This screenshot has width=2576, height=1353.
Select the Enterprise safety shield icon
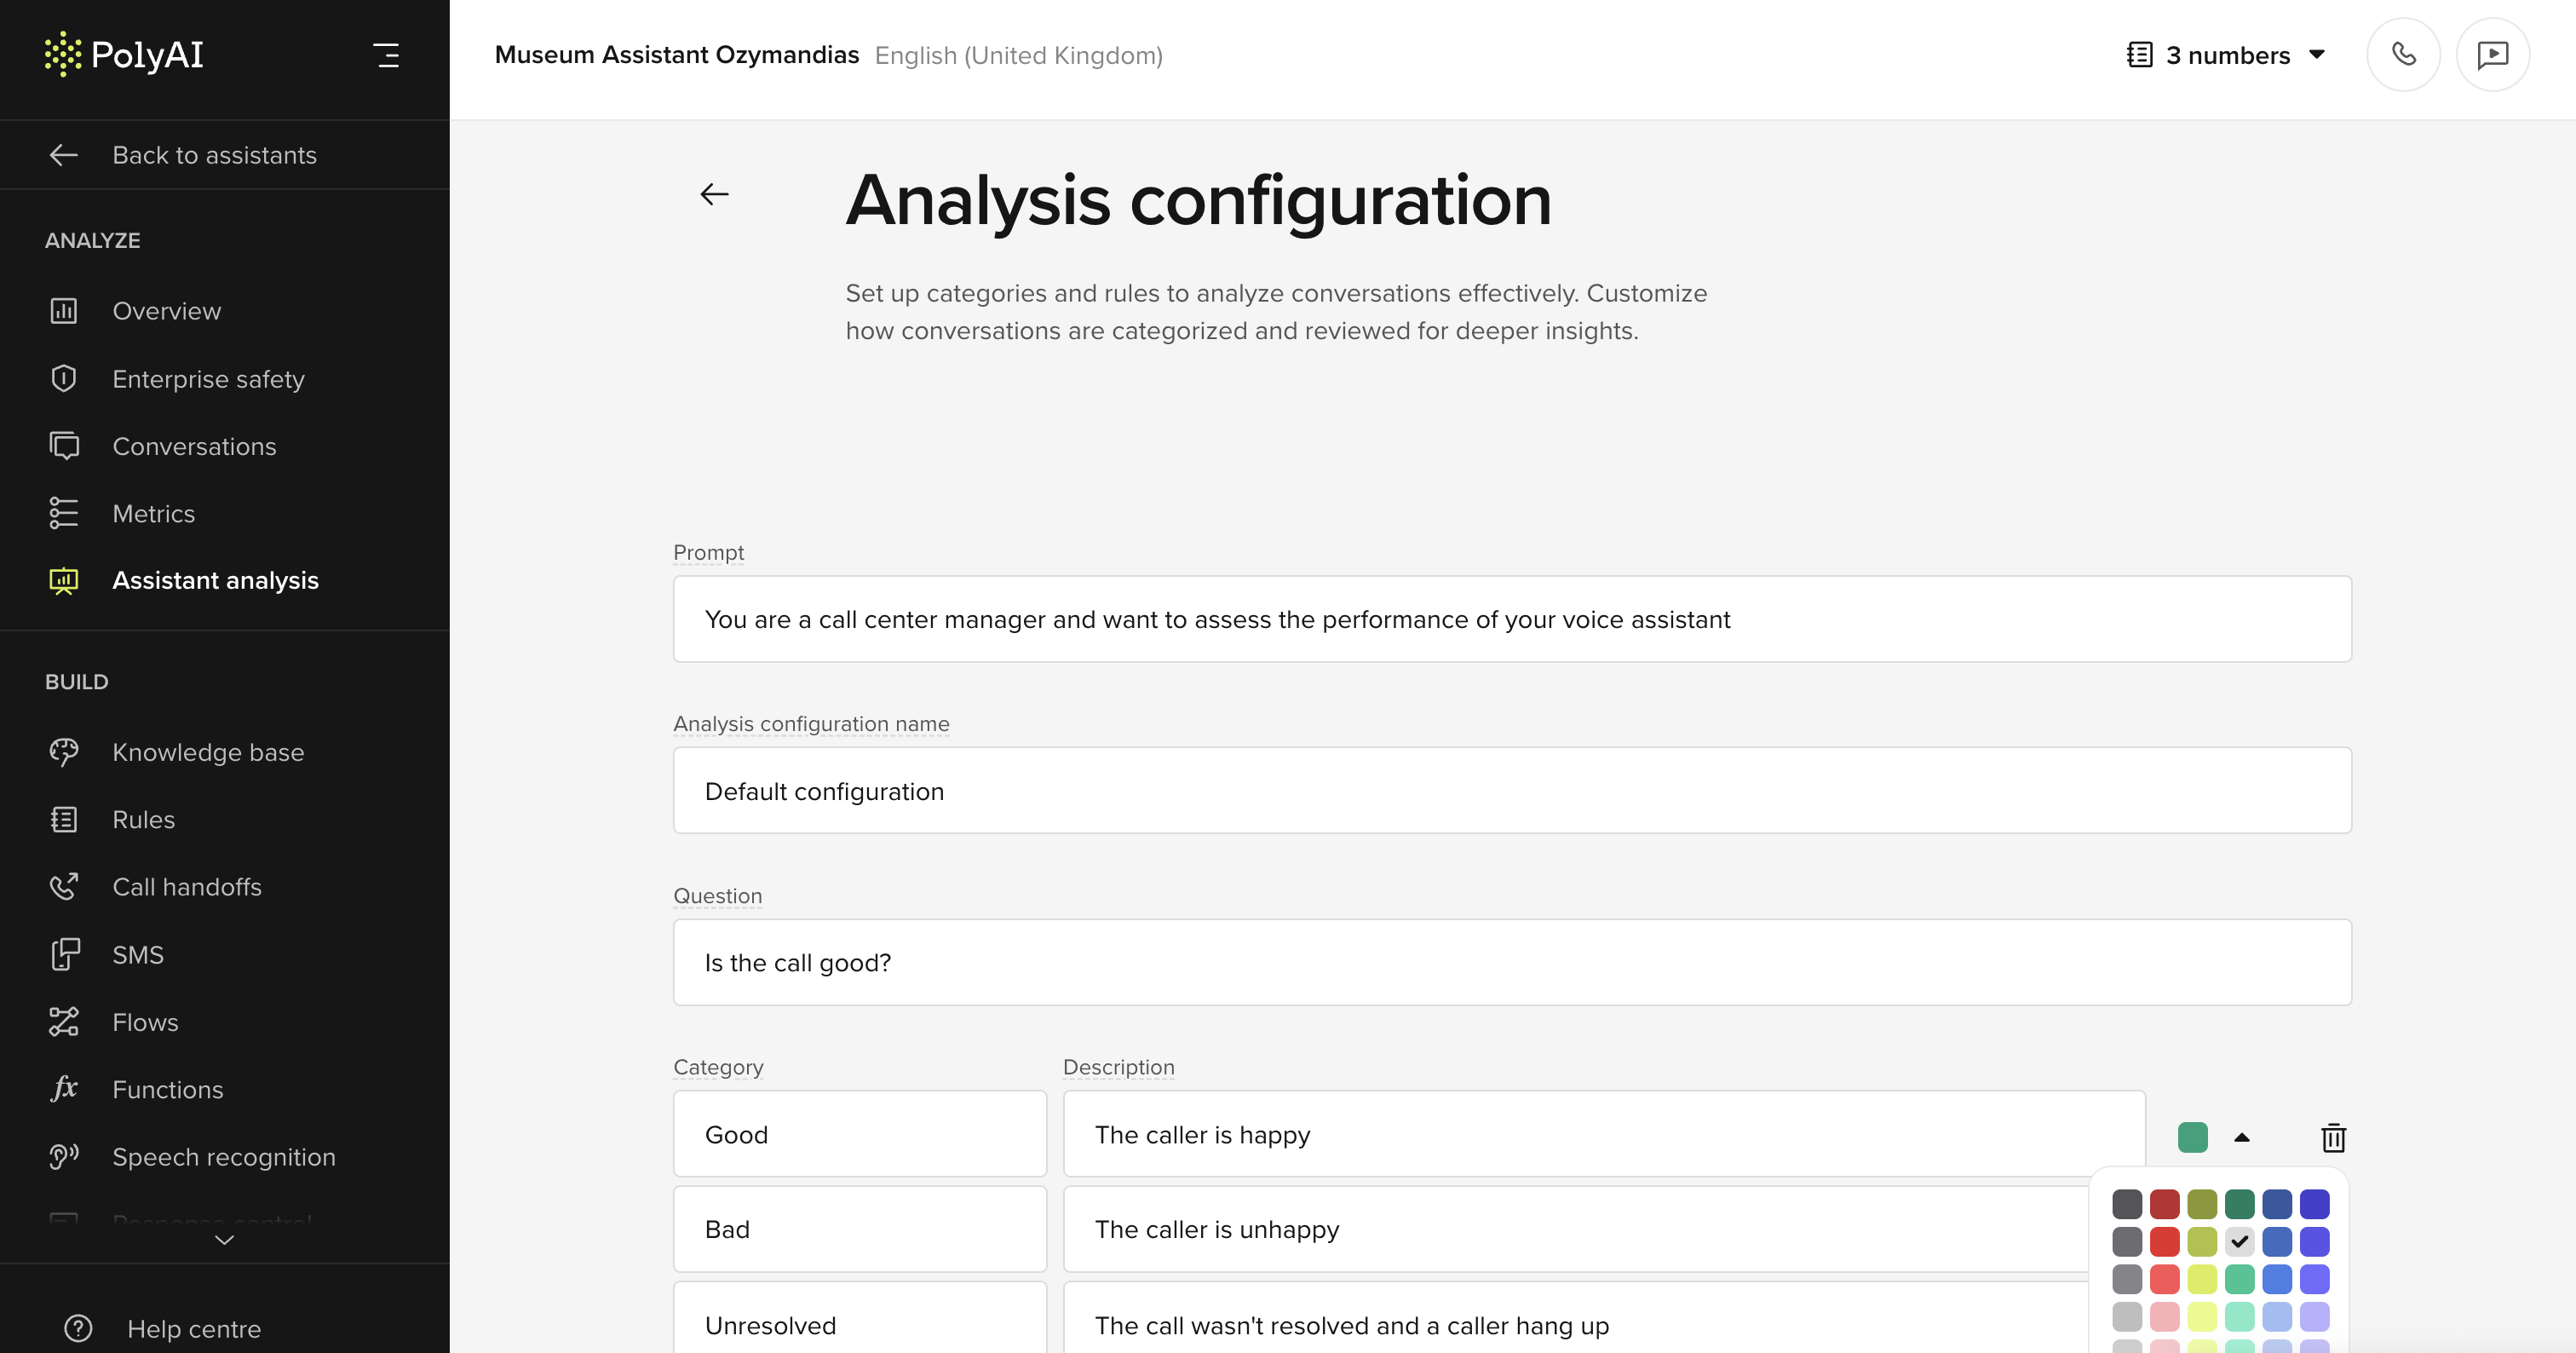point(63,378)
